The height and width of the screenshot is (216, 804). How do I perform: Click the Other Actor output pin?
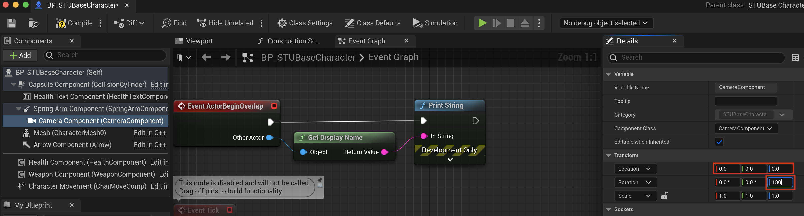[270, 138]
